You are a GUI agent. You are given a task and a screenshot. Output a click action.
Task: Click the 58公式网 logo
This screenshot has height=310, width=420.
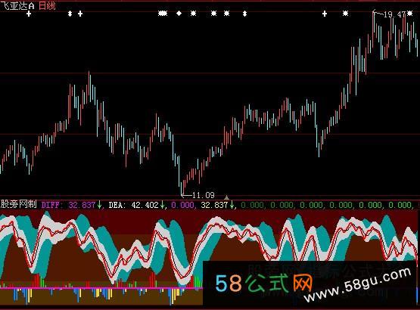pyautogui.click(x=264, y=284)
